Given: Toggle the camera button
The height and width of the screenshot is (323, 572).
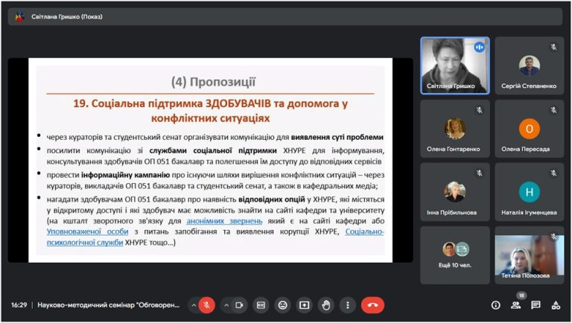Looking at the screenshot, I should (x=239, y=305).
